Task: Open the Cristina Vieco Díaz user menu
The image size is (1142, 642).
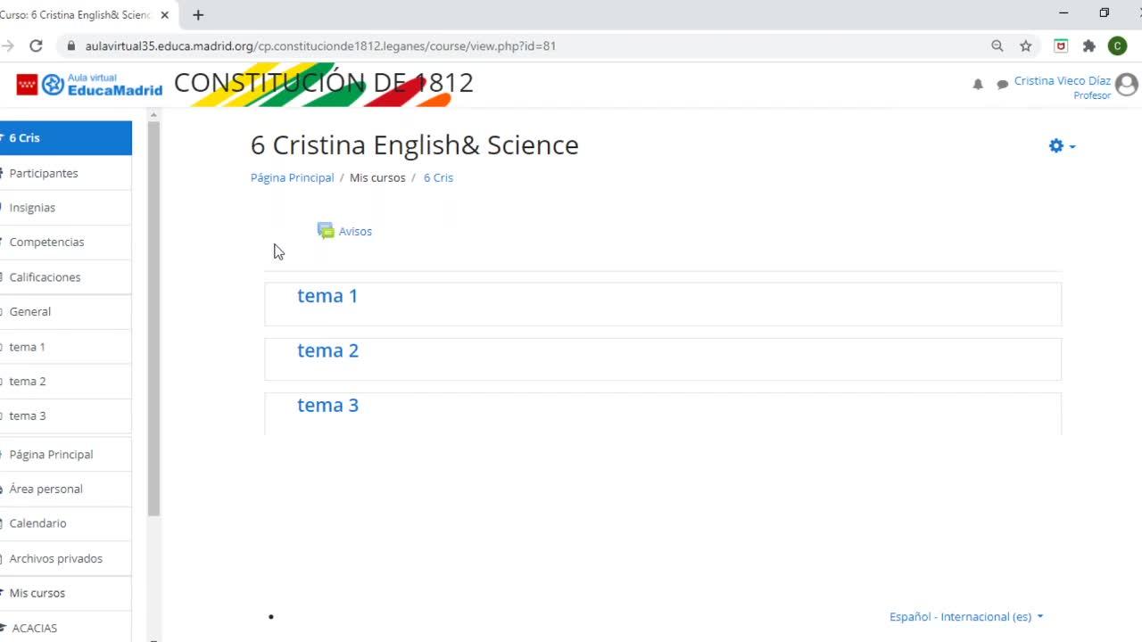Action: point(1062,81)
